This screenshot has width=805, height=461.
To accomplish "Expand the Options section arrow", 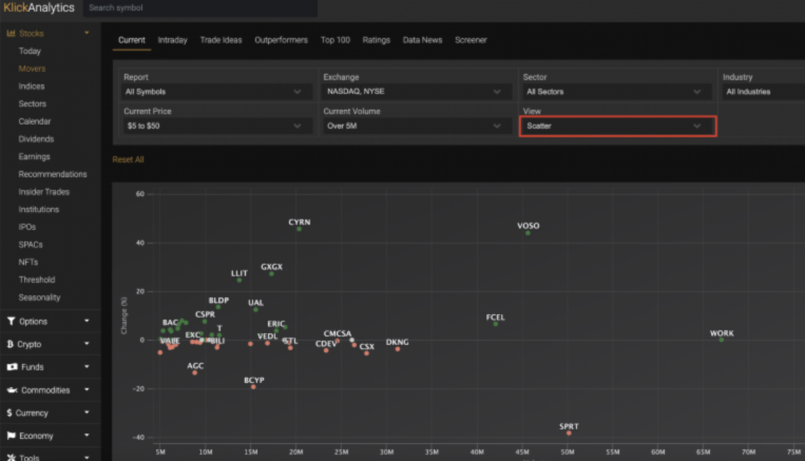I will [x=87, y=321].
